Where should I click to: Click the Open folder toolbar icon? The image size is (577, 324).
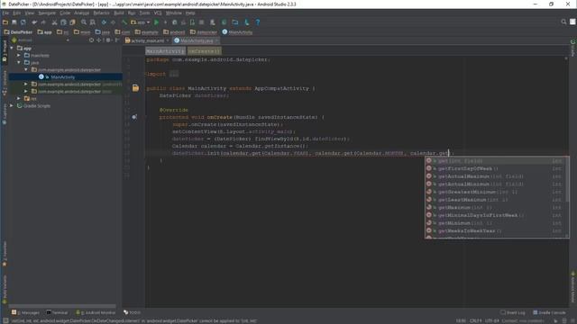[5, 22]
